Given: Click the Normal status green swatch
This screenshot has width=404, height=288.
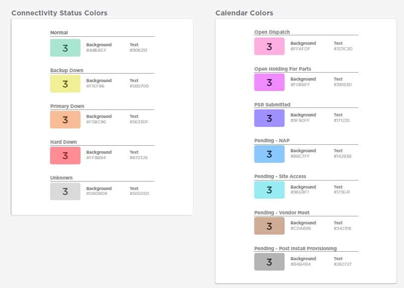Looking at the screenshot, I should (65, 48).
